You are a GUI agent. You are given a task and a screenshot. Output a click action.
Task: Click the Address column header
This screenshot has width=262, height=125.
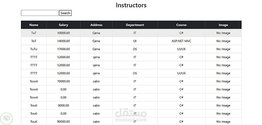(96, 25)
